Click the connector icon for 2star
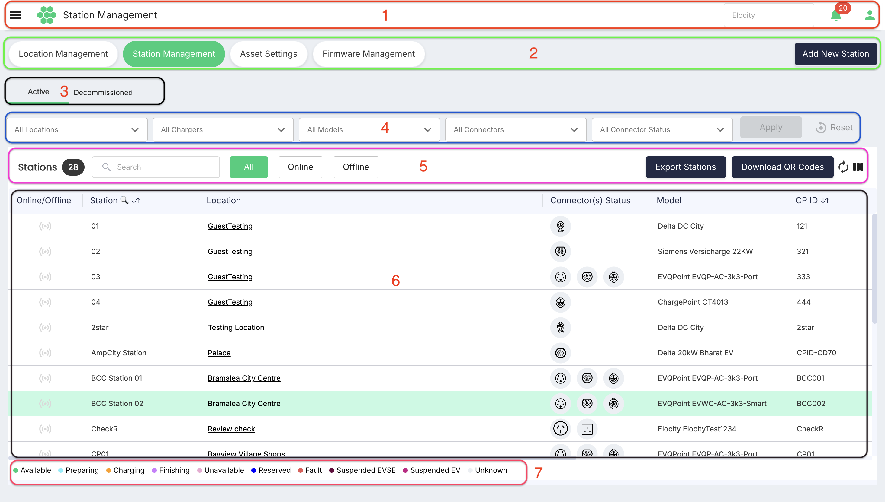The height and width of the screenshot is (502, 885). tap(560, 328)
